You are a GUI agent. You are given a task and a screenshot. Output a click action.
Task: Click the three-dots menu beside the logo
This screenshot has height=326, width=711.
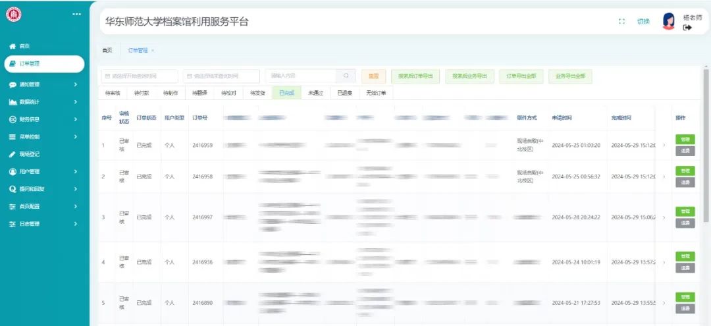pyautogui.click(x=76, y=14)
